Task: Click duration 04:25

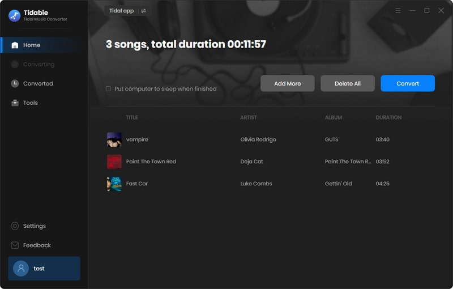Action: pos(383,184)
